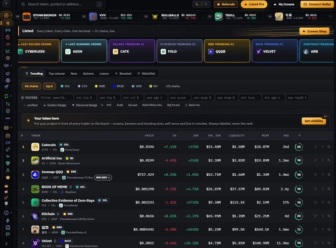Click the purple target icon in sidebar
This screenshot has width=336, height=248.
click(x=8, y=80)
